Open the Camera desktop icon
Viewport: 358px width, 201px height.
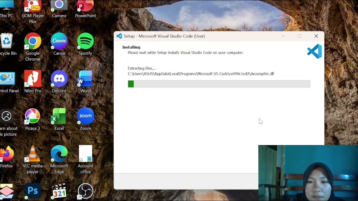(x=59, y=8)
